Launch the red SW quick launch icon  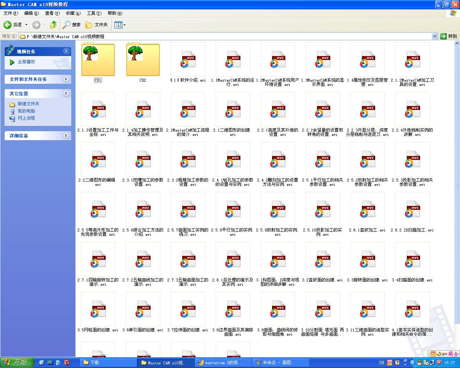(66, 363)
